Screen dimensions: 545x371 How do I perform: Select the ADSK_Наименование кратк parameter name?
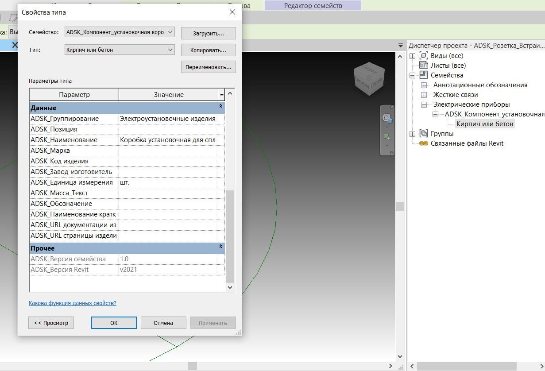point(73,214)
